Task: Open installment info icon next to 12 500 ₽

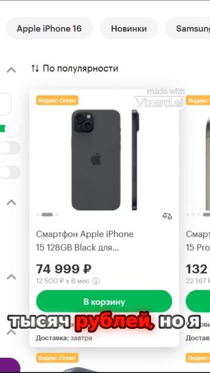Action: [x=96, y=281]
